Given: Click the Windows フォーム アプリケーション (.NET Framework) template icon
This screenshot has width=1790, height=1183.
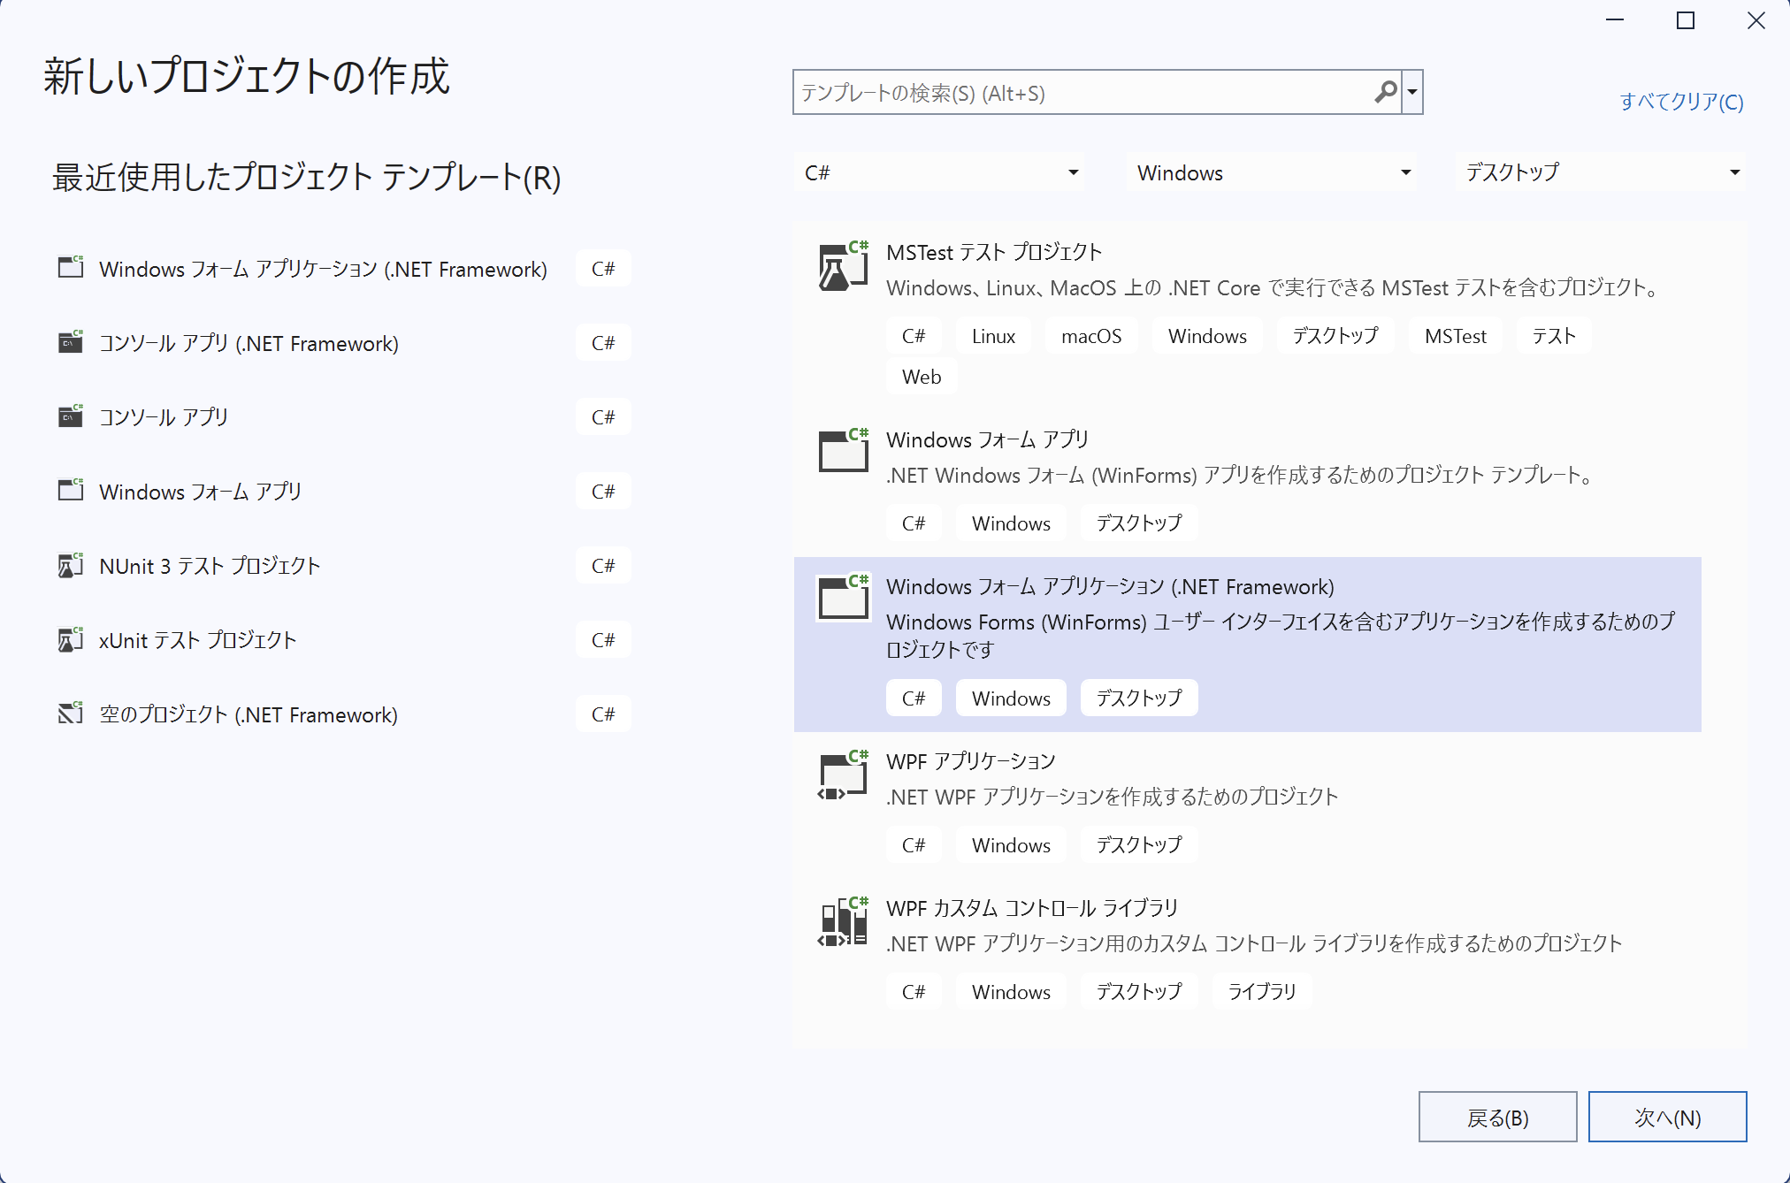Looking at the screenshot, I should [843, 598].
